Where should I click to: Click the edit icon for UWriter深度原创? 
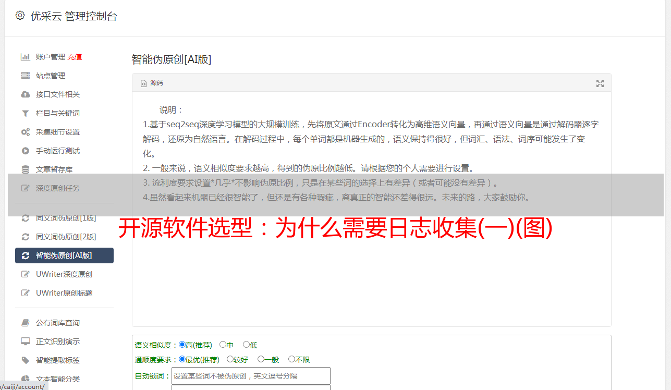click(x=25, y=274)
